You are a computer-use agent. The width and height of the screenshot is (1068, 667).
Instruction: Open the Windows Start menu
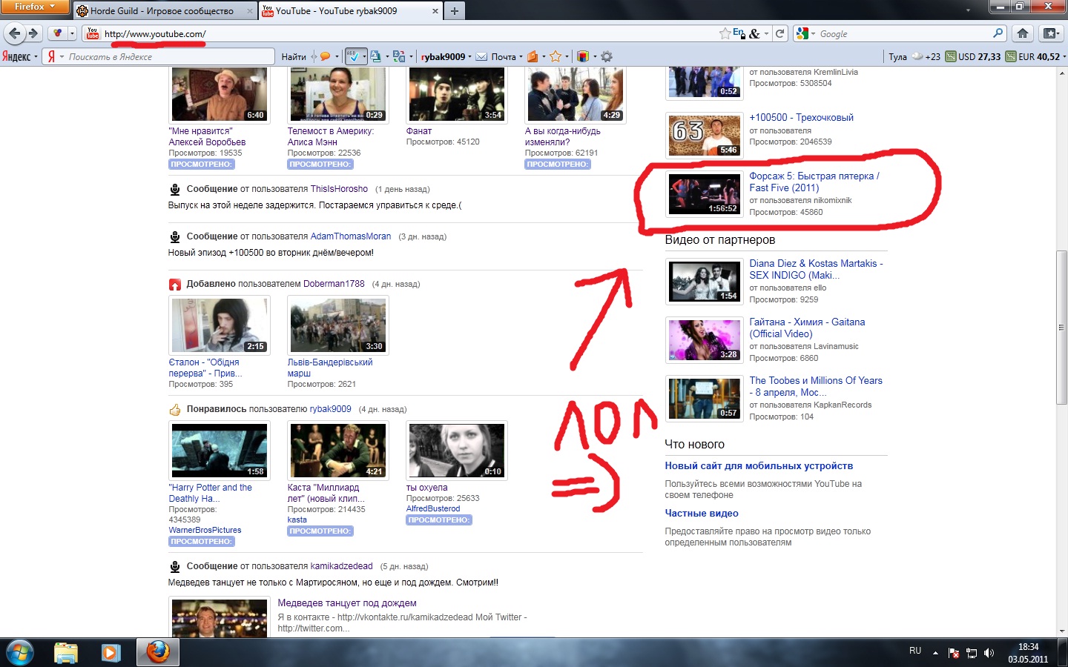[20, 652]
